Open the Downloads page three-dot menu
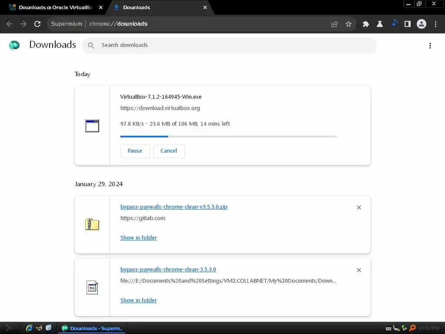This screenshot has height=334, width=445. (430, 45)
